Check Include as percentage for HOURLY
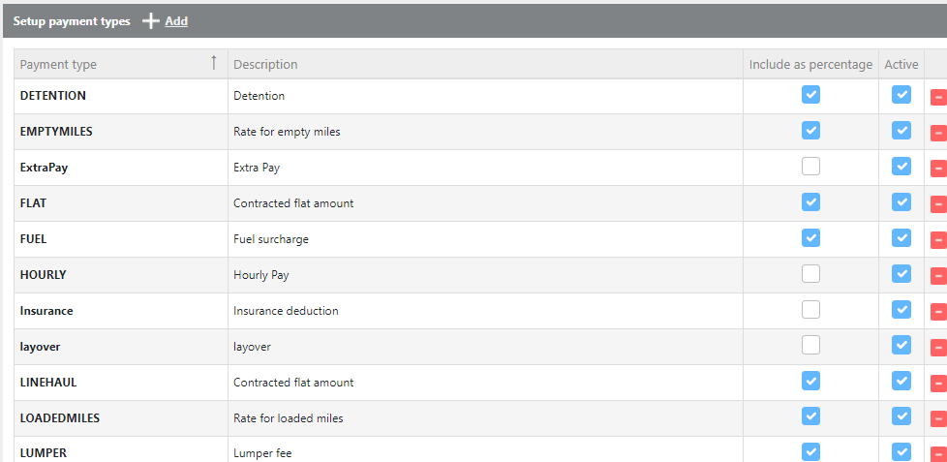The image size is (947, 462). pyautogui.click(x=810, y=274)
